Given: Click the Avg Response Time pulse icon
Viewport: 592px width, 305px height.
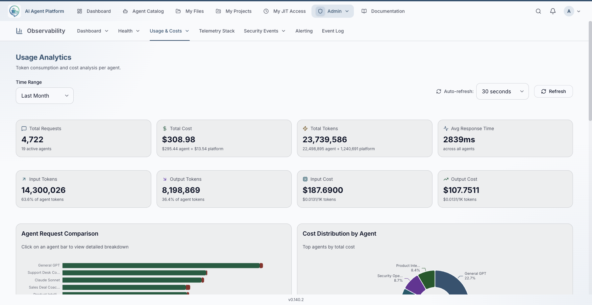Looking at the screenshot, I should [446, 129].
